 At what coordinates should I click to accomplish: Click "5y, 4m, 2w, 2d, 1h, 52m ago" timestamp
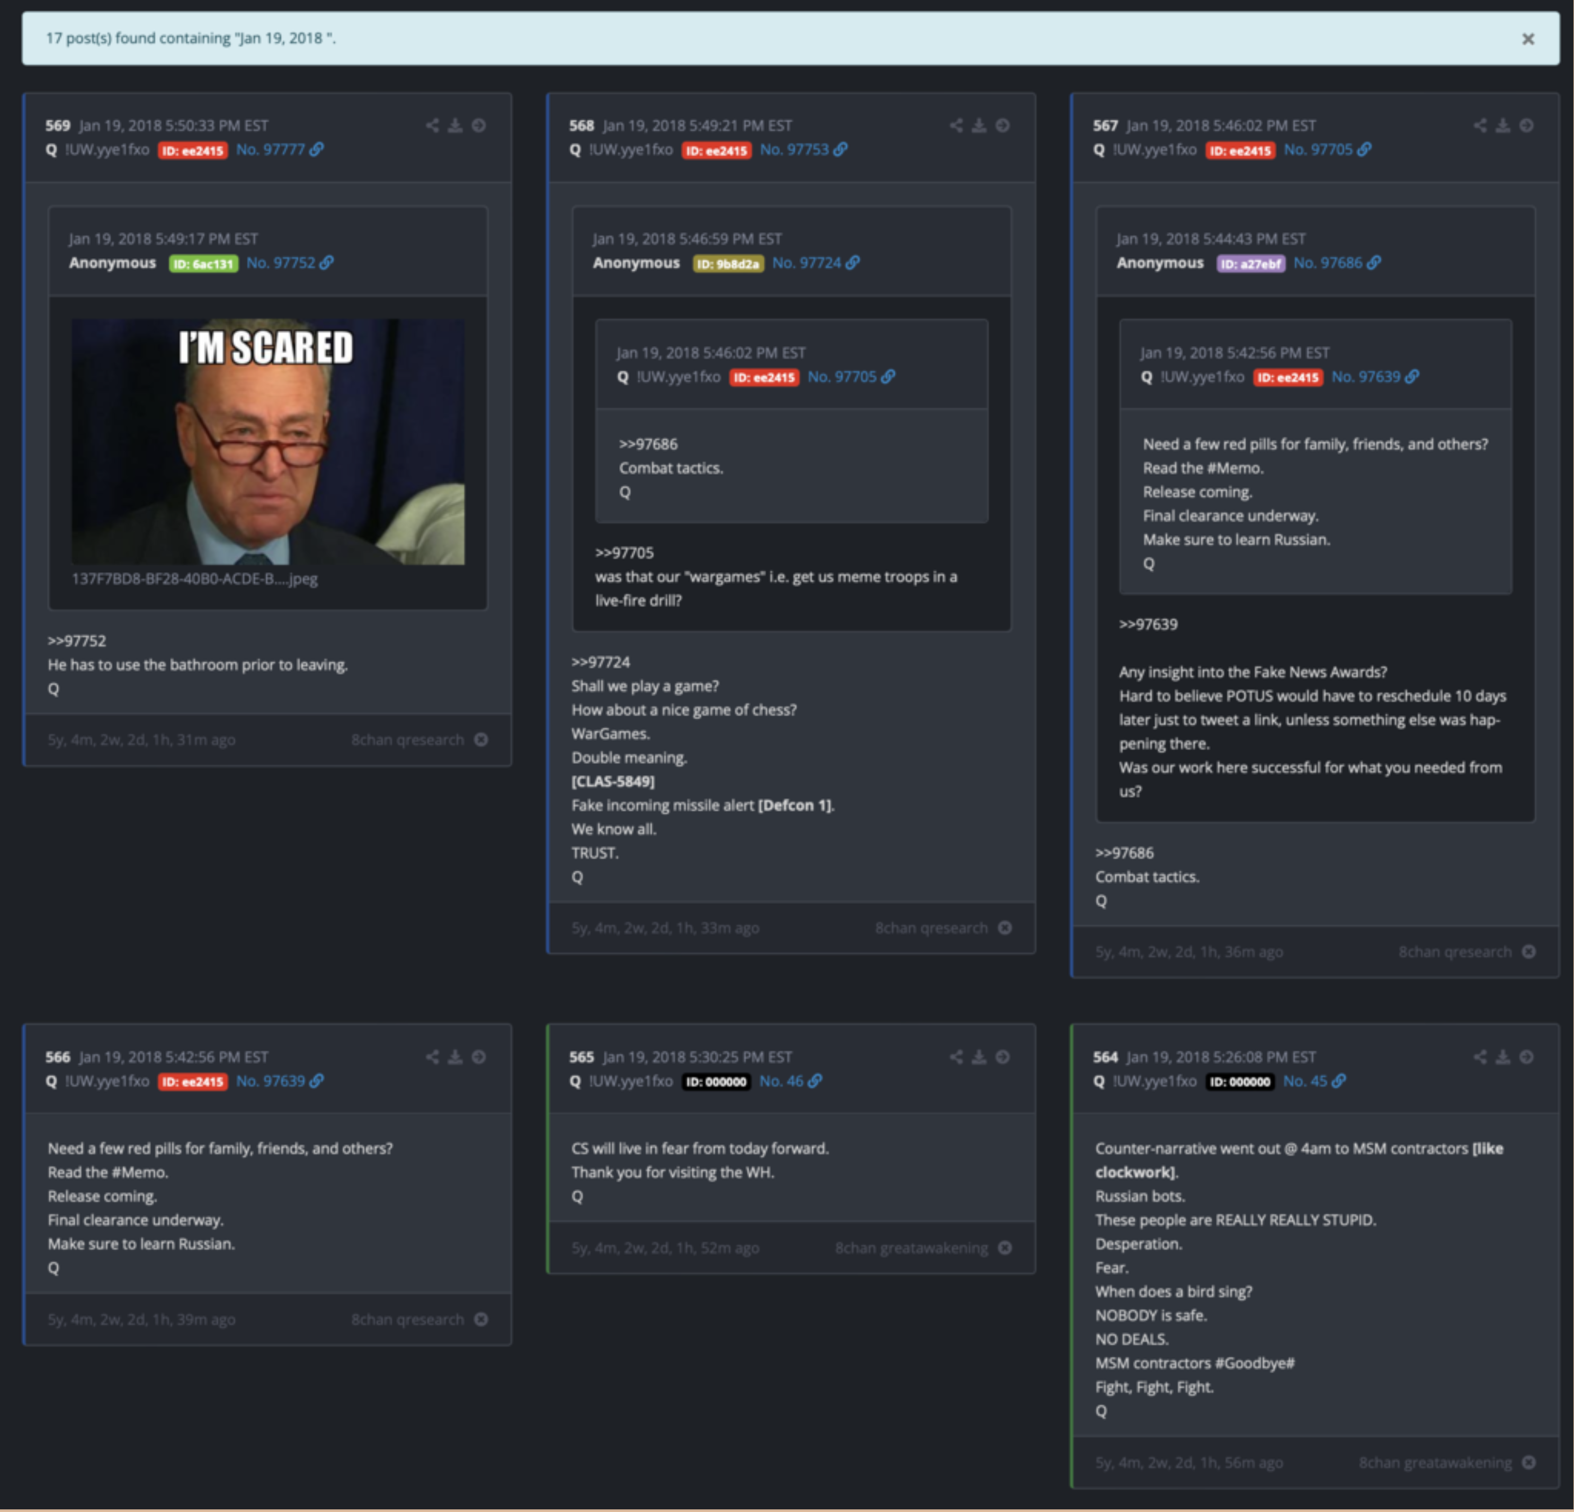click(665, 1248)
